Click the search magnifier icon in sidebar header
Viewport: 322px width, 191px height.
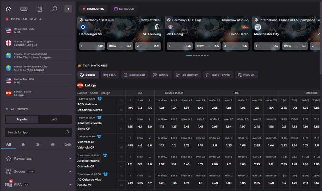coord(54,9)
